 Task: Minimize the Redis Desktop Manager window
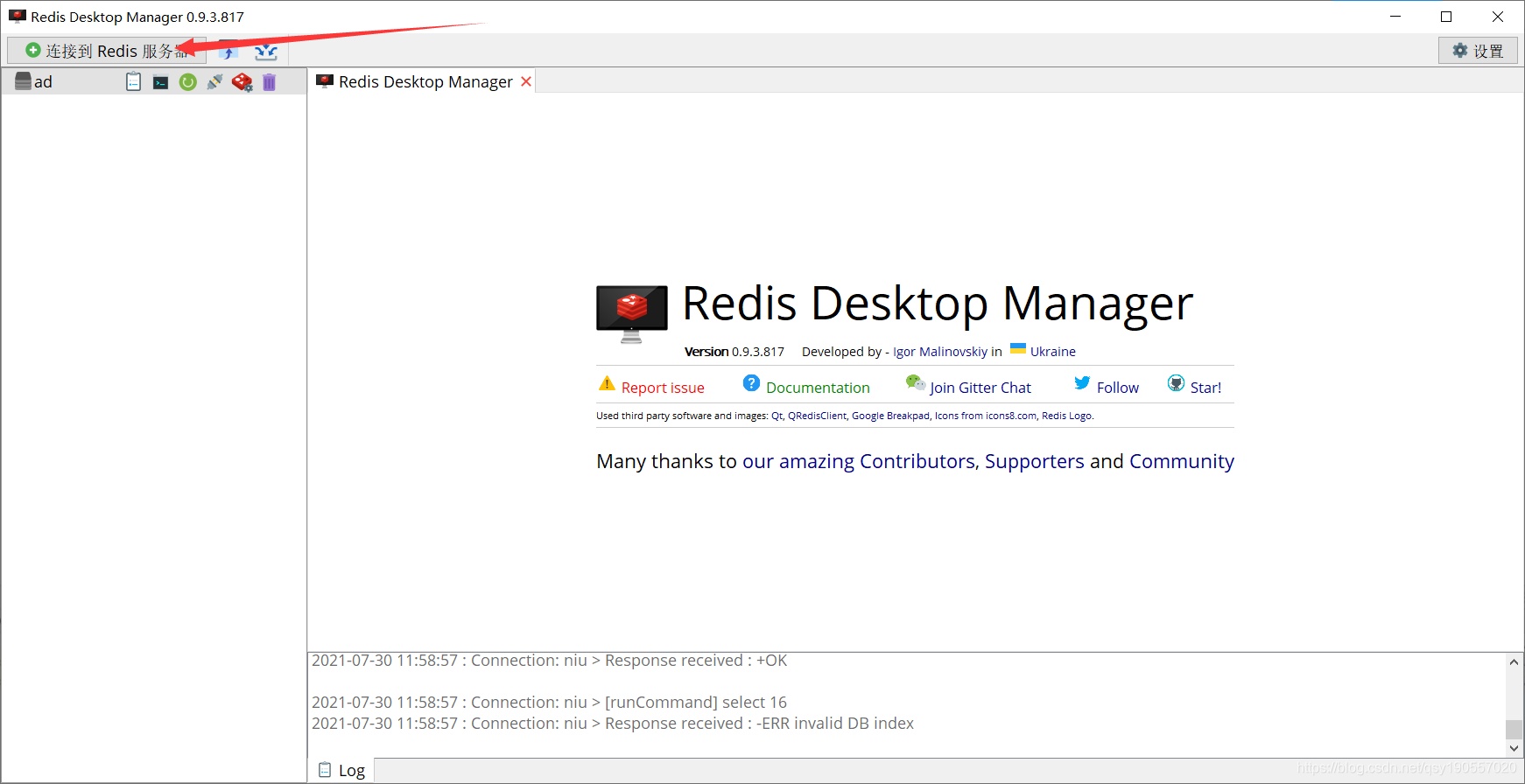click(x=1395, y=17)
